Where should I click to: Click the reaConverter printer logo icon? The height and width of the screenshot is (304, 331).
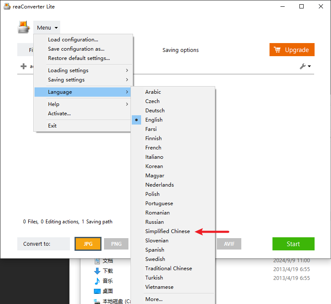pos(24,27)
